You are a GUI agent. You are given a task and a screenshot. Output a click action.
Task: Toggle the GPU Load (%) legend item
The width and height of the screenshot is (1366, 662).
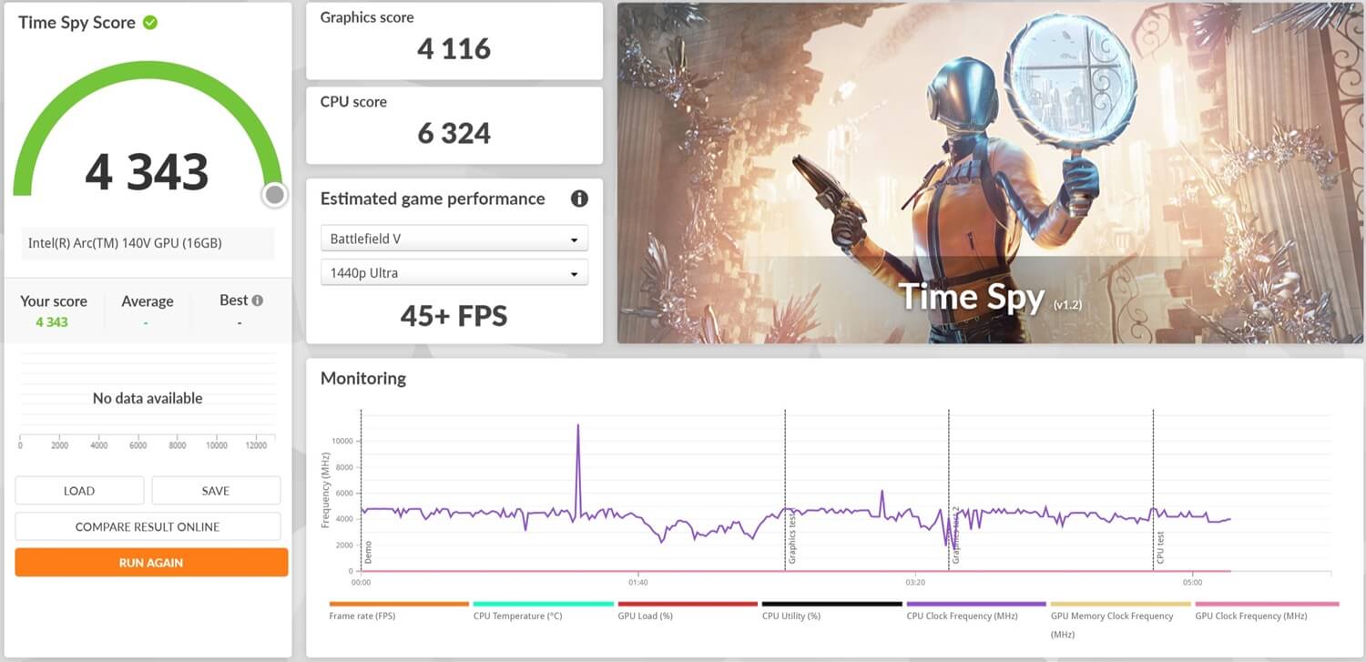[x=688, y=610]
